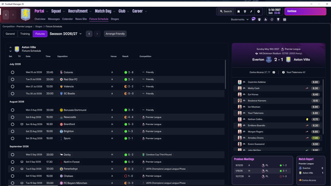Click the stadium icon beside Hill Dickinson Stadium
The image size is (331, 186).
(x=257, y=53)
